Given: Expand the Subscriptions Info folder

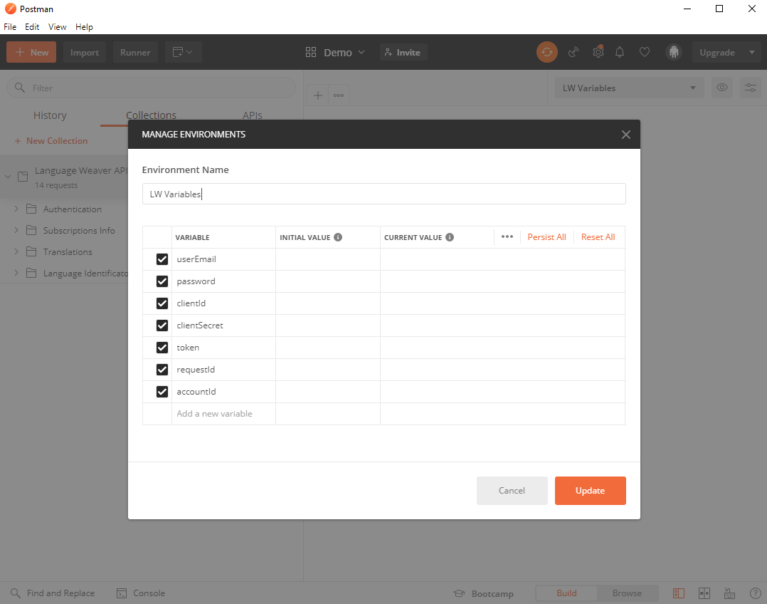Looking at the screenshot, I should 16,230.
